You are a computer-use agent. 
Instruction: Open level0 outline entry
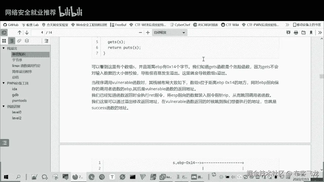pyautogui.click(x=17, y=112)
